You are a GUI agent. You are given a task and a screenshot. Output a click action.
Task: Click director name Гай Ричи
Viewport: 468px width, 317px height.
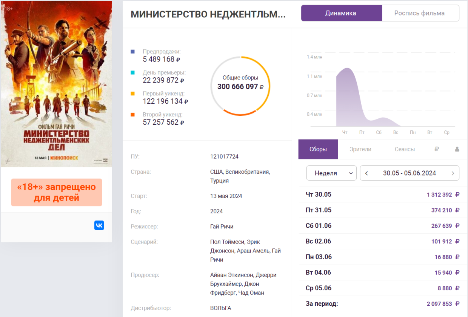(222, 227)
